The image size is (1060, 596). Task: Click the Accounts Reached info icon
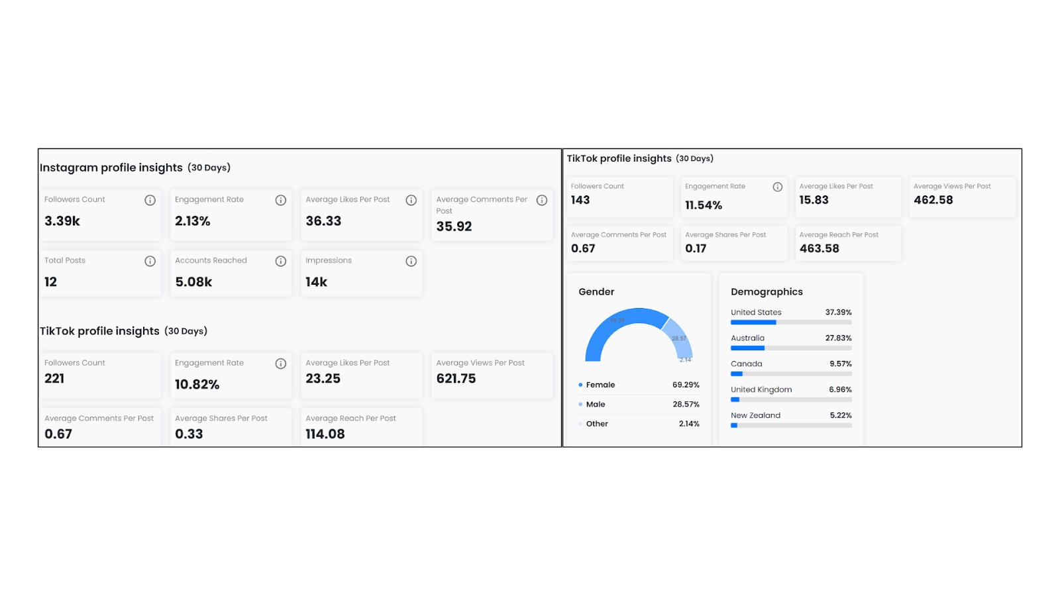point(281,261)
